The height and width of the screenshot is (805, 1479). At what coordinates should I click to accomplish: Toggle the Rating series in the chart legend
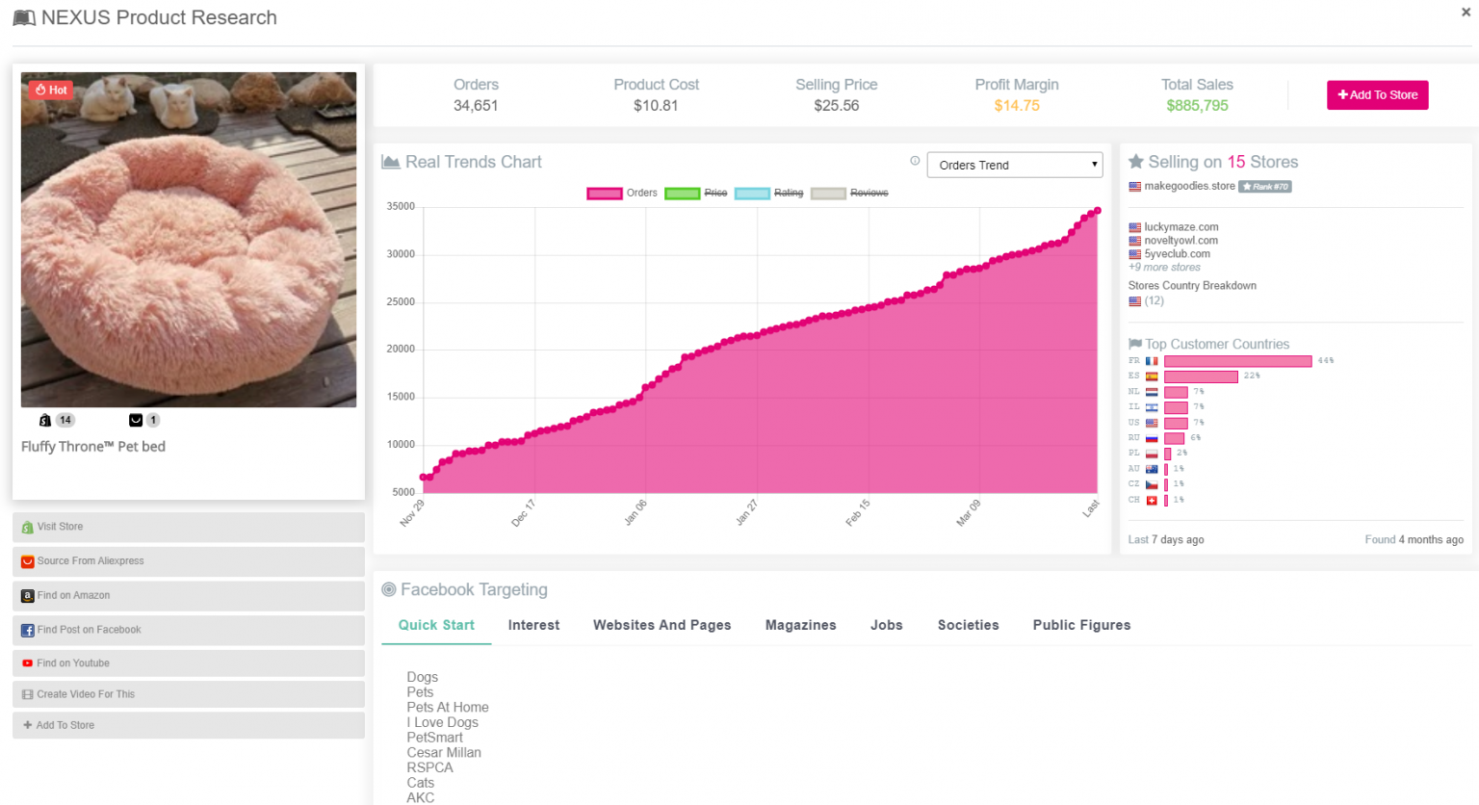point(769,194)
